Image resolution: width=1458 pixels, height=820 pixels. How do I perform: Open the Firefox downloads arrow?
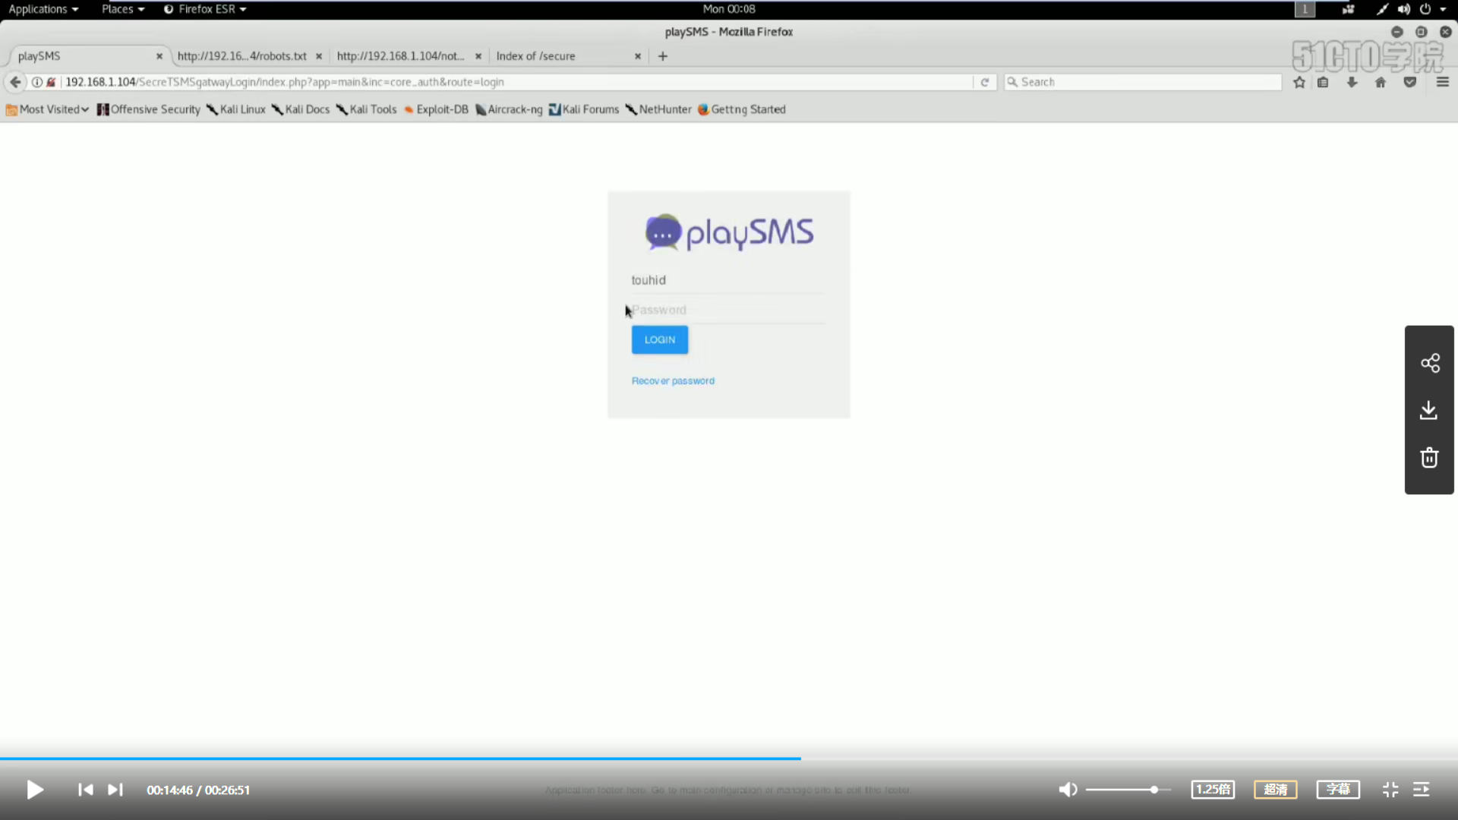tap(1352, 82)
